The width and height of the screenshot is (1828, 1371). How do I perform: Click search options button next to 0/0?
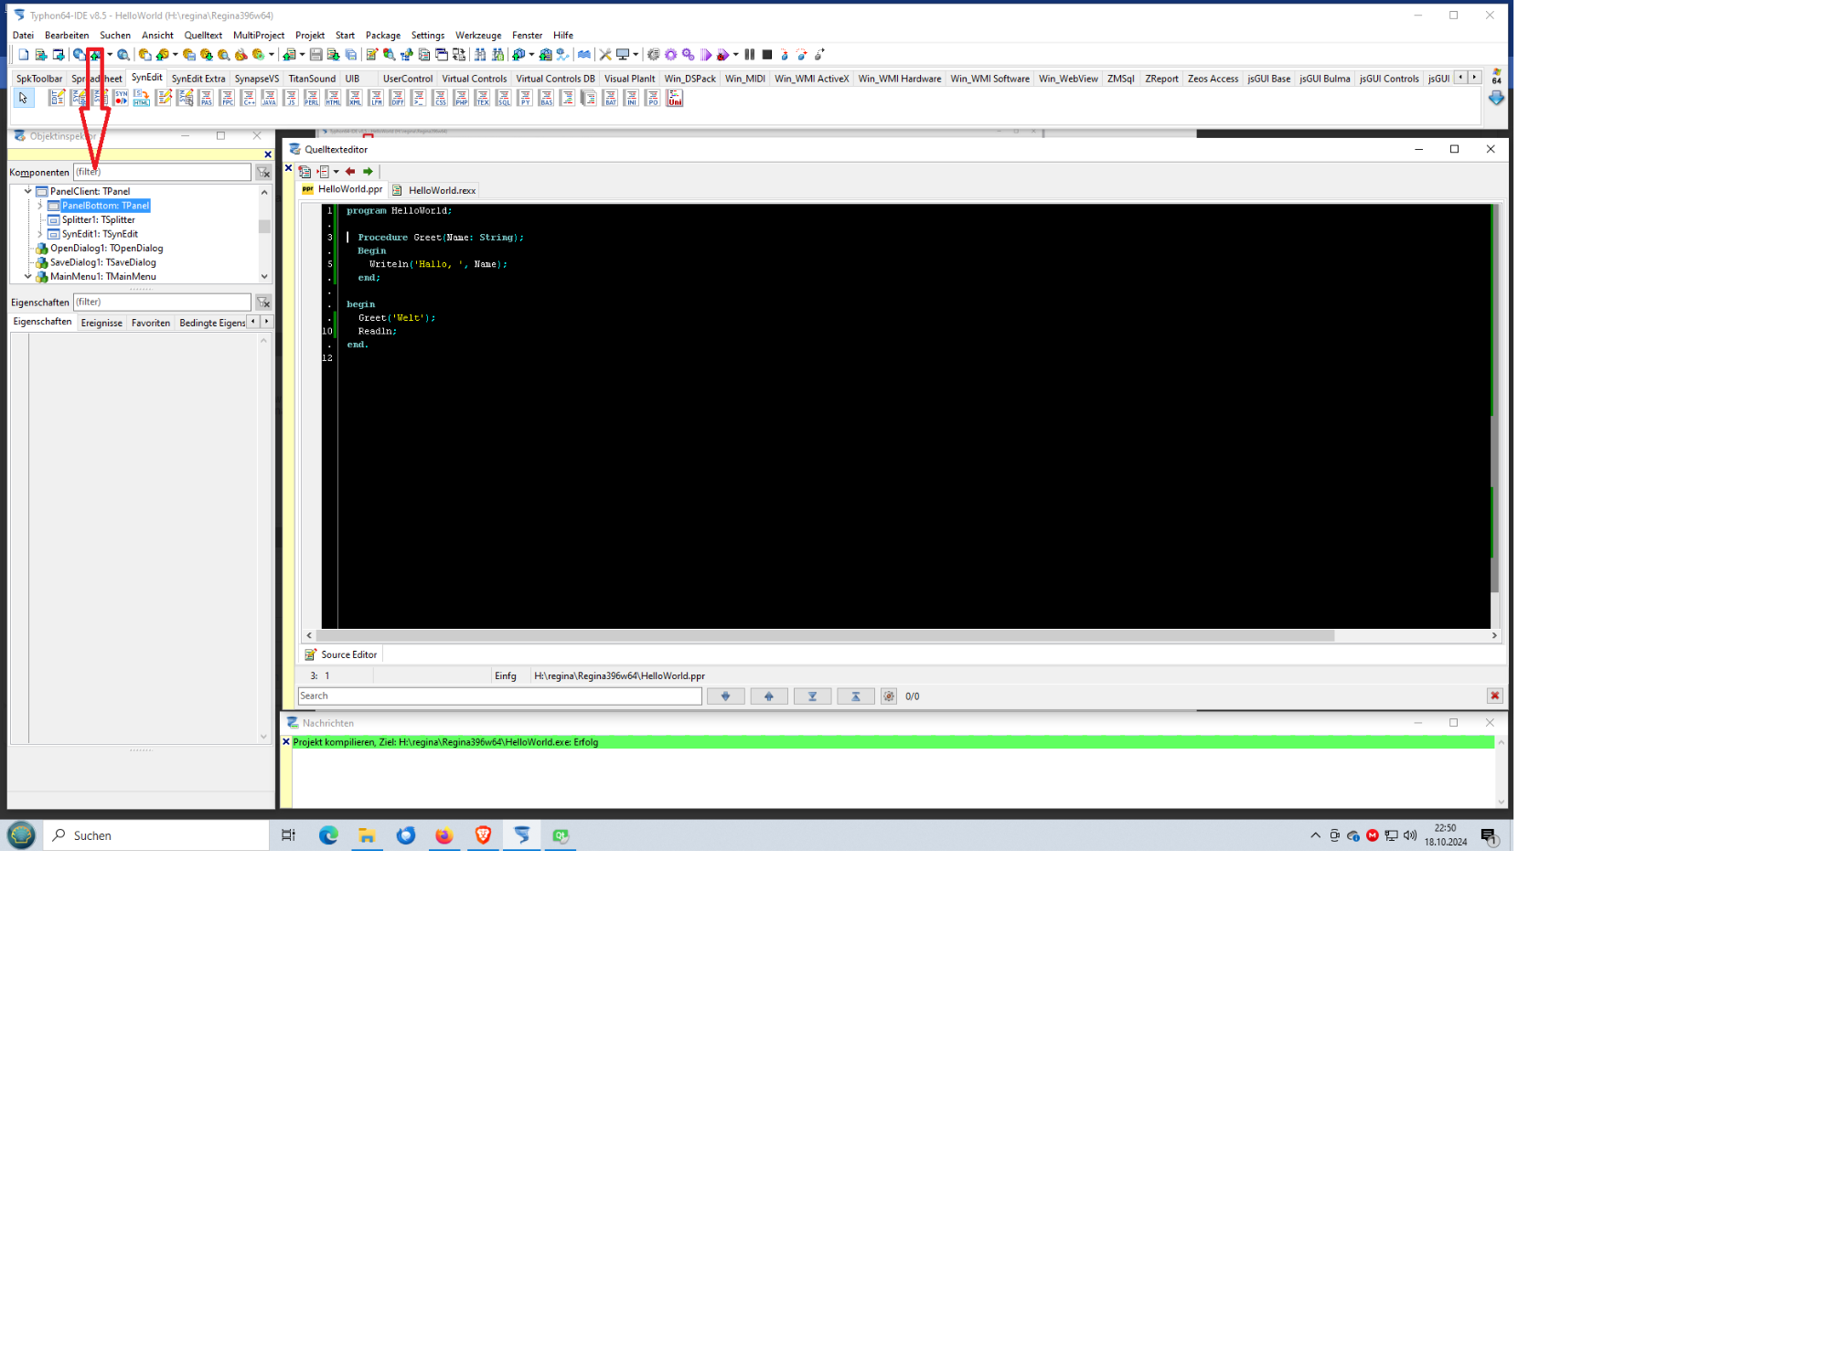click(888, 696)
